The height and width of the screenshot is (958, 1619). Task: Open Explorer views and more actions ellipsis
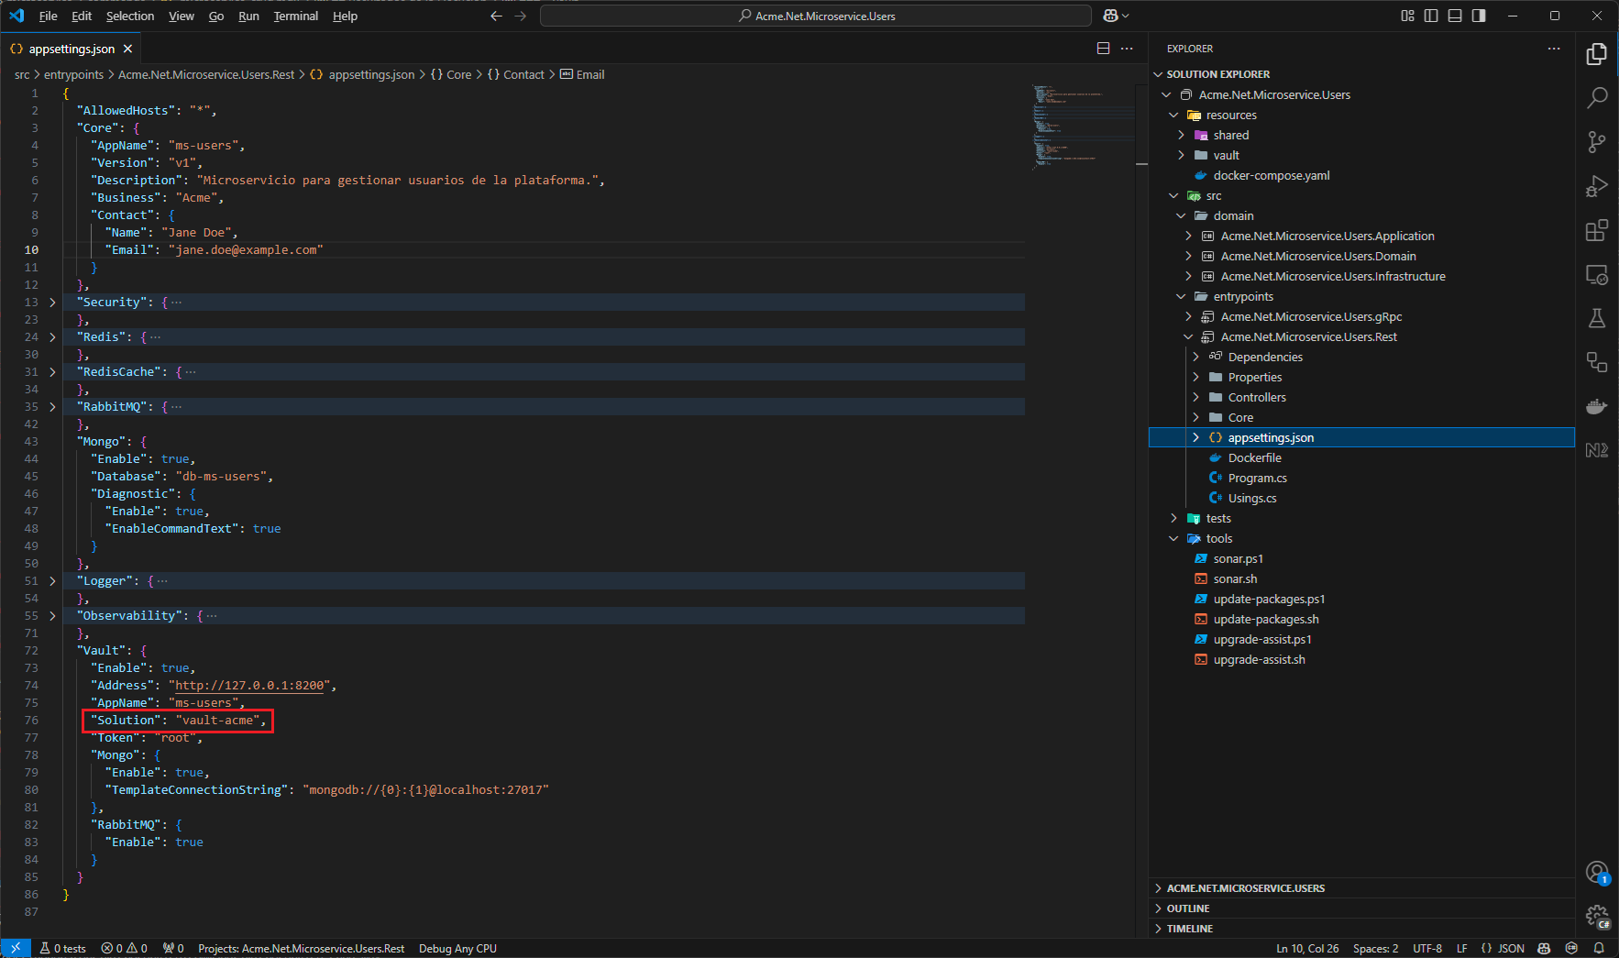[x=1553, y=49]
